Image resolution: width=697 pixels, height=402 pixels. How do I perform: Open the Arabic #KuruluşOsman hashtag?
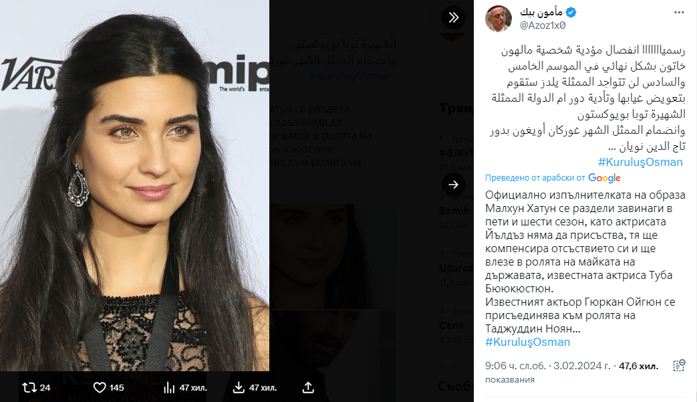pos(640,162)
